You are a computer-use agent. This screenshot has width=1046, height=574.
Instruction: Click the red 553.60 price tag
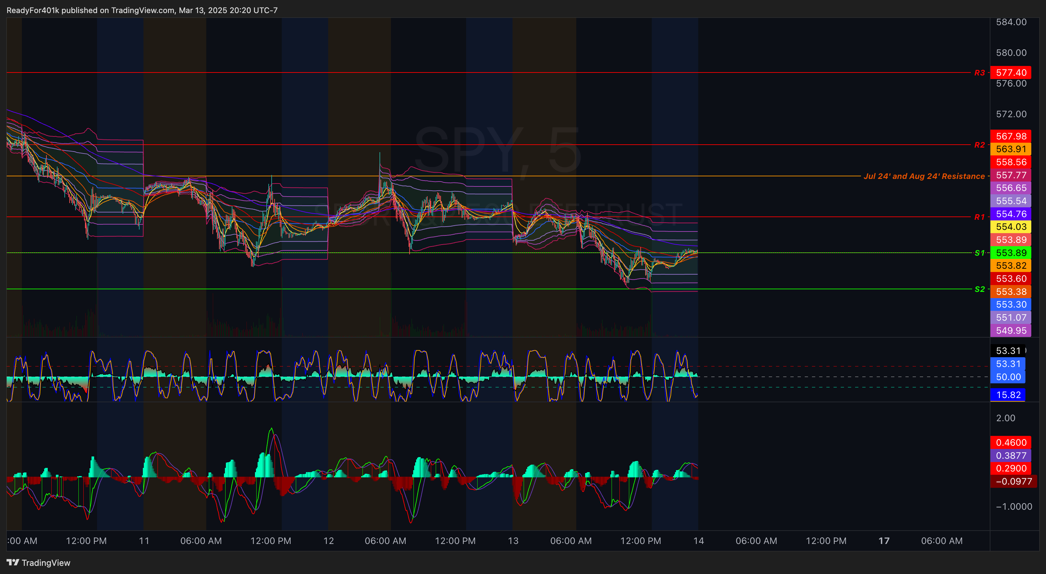(x=1011, y=279)
